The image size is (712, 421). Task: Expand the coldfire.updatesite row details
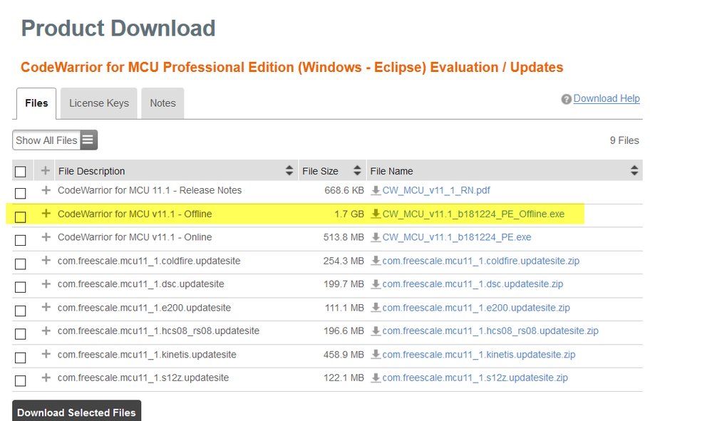point(46,261)
